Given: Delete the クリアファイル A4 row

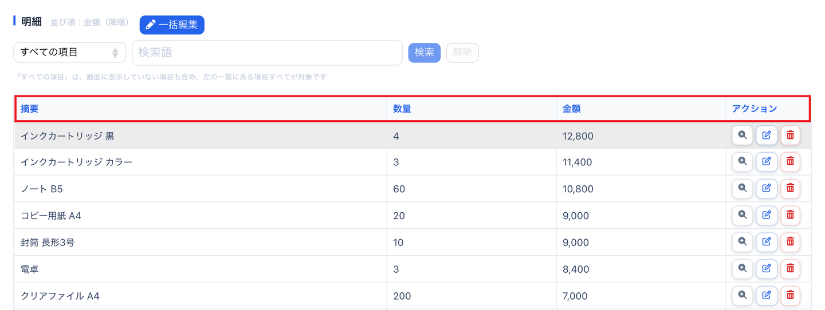Looking at the screenshot, I should pyautogui.click(x=790, y=295).
